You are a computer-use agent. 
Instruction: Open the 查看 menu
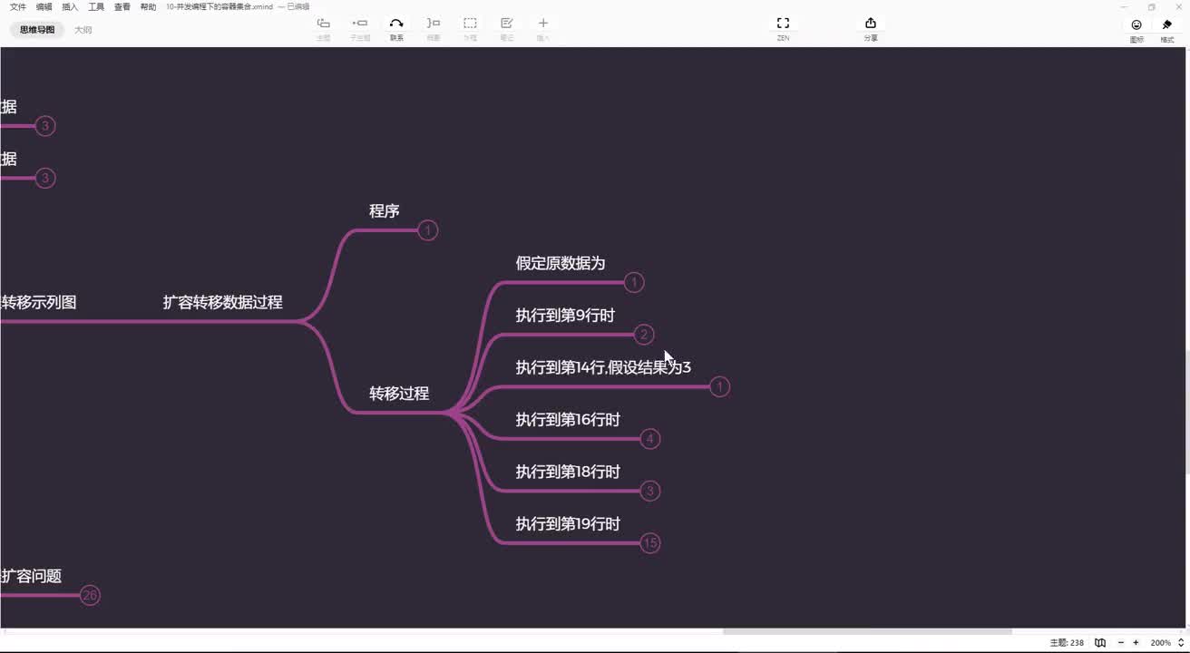122,6
